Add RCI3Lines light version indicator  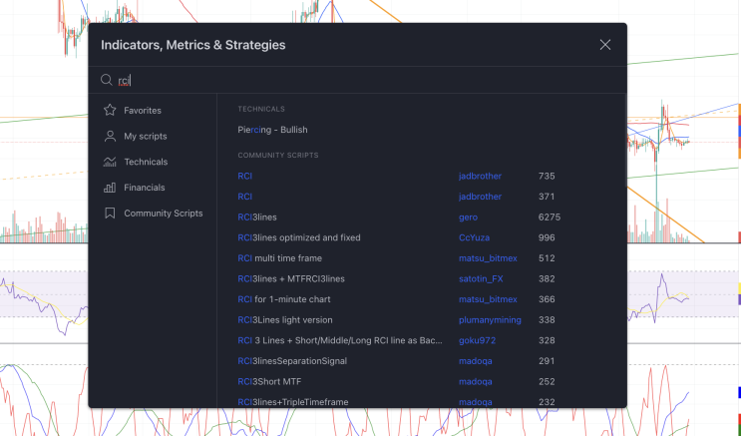pos(284,320)
